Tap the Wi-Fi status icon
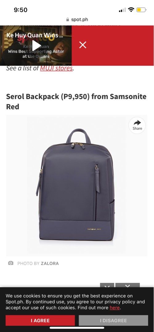 pyautogui.click(x=131, y=10)
